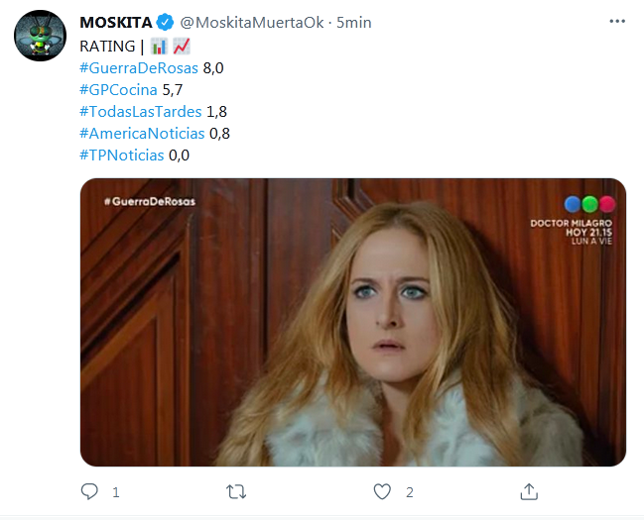Open the three-dot more options menu
The width and height of the screenshot is (644, 520).
click(617, 22)
